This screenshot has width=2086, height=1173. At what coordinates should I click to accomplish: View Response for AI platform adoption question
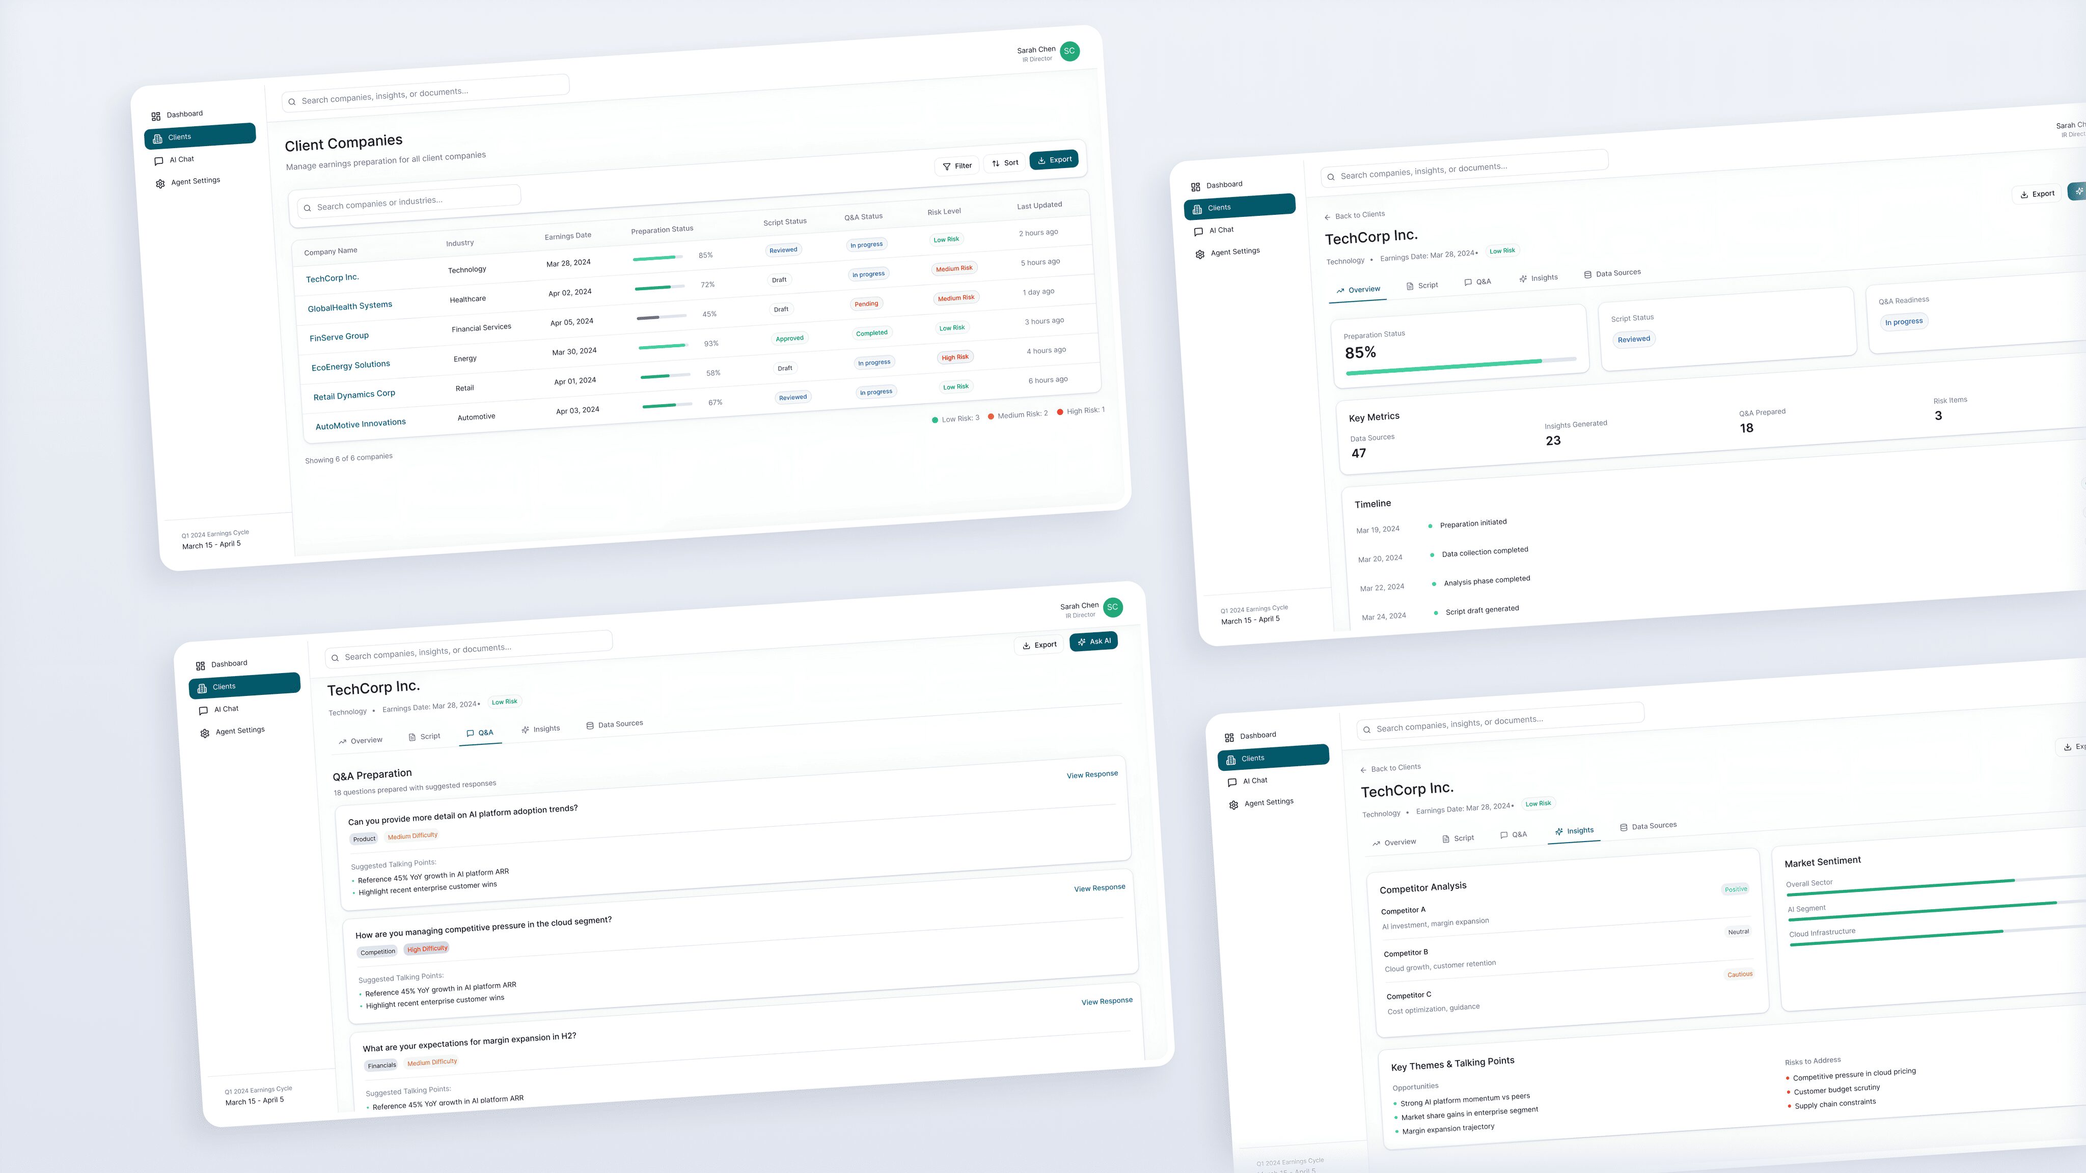pyautogui.click(x=1091, y=775)
